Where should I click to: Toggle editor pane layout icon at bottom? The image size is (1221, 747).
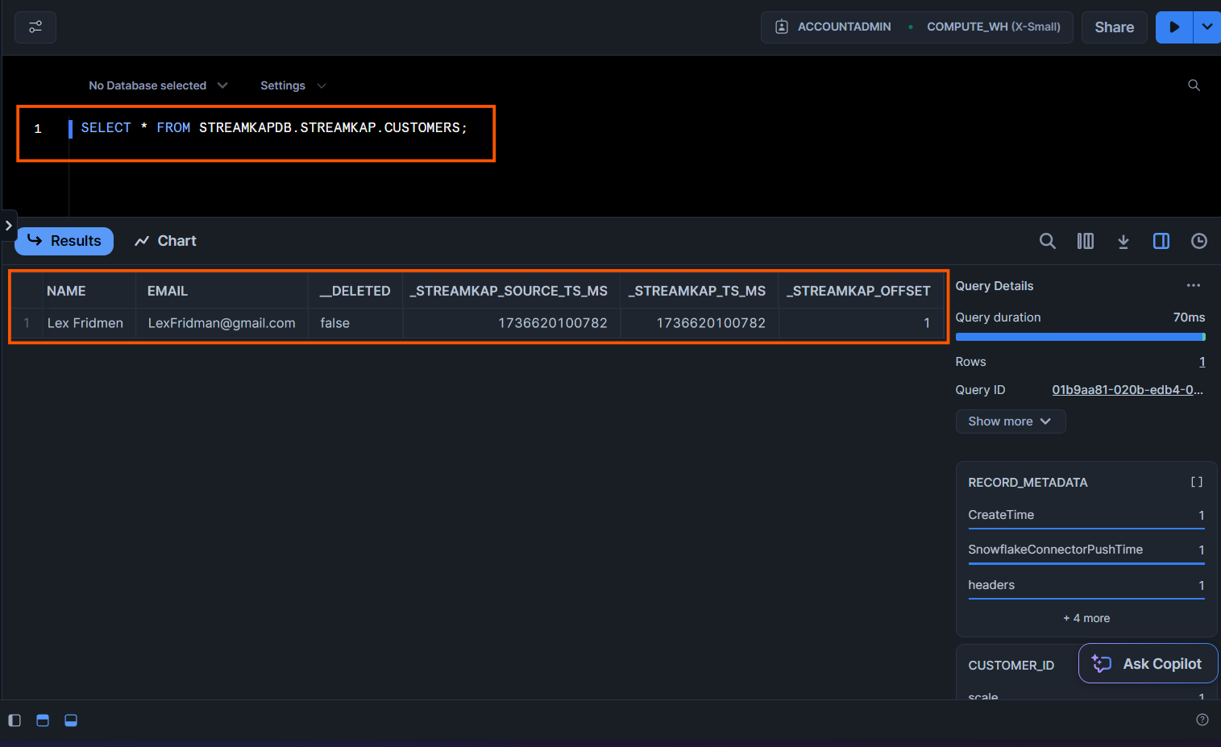tap(43, 720)
